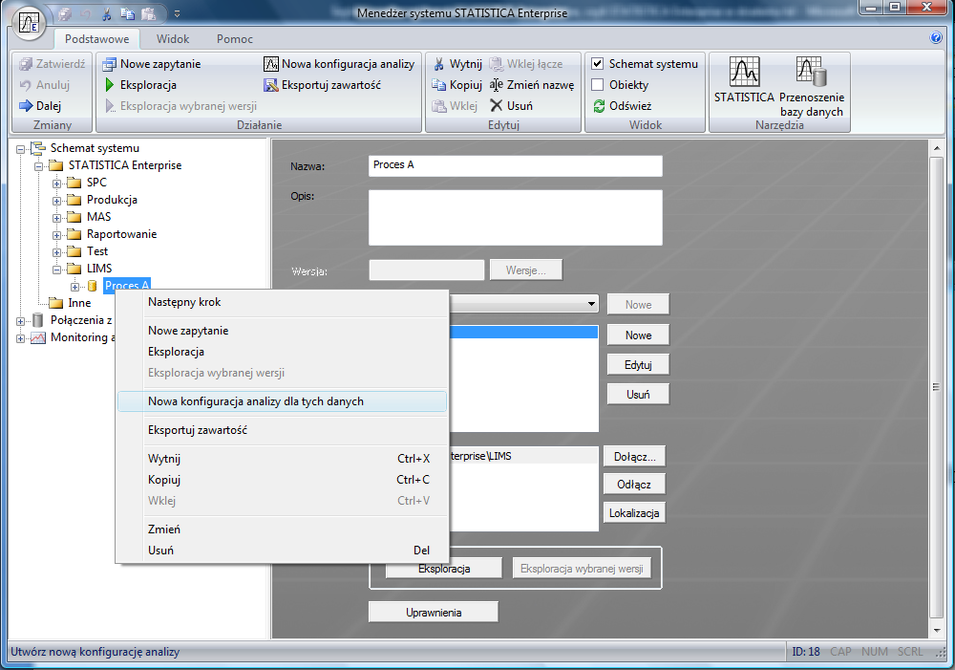Choose Nowe zapytanie in context menu
The image size is (955, 670).
pos(282,331)
